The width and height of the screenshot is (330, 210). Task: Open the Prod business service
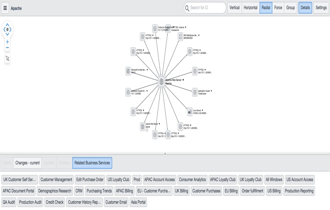coord(137,180)
